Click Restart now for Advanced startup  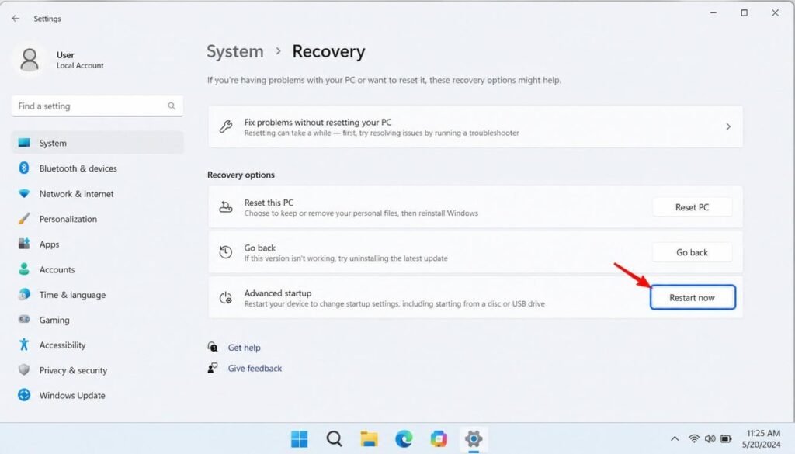(693, 297)
